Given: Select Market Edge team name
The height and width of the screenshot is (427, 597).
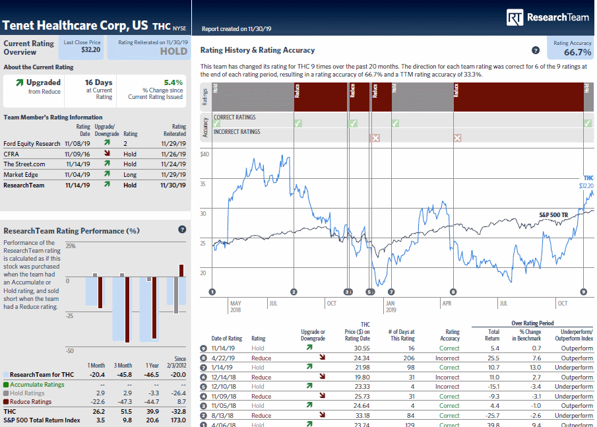Looking at the screenshot, I should [21, 174].
